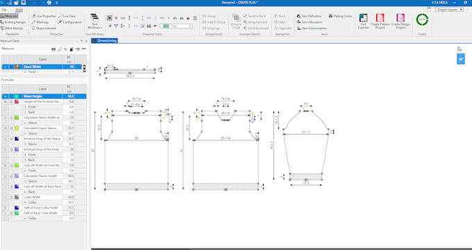The width and height of the screenshot is (472, 250).
Task: Click Create Design Project icon
Action: pyautogui.click(x=401, y=22)
